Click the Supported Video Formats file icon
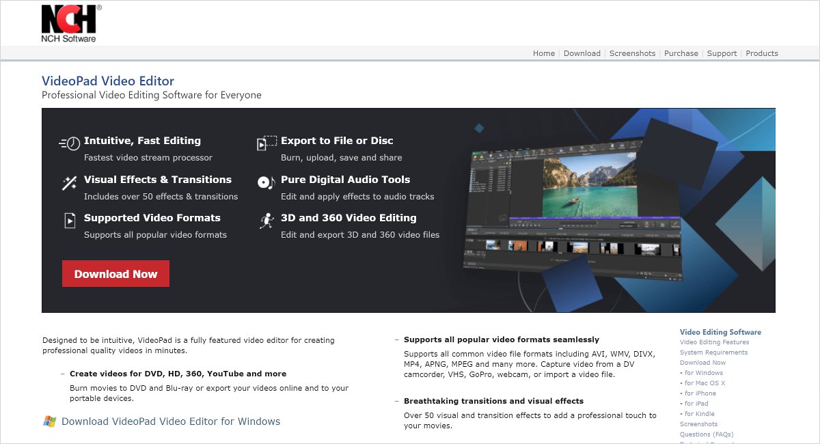This screenshot has height=444, width=820. (x=70, y=221)
